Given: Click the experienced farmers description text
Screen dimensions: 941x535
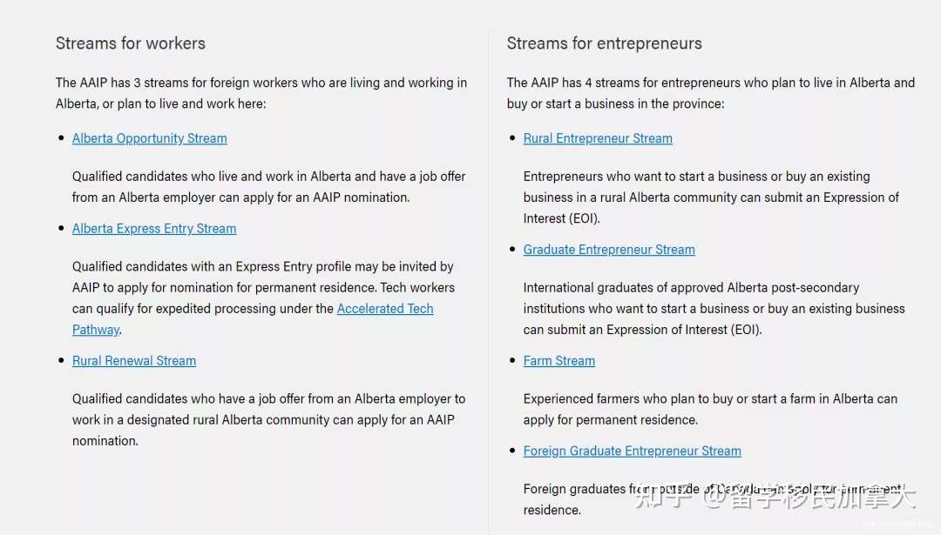Looking at the screenshot, I should click(711, 409).
